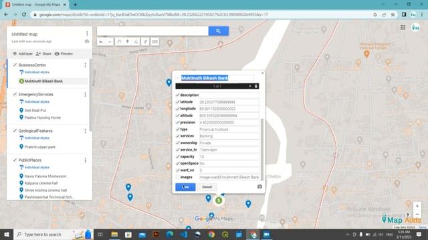Uncheck the type field checkbox
Viewport: 428px width, 240px height.
pyautogui.click(x=178, y=129)
